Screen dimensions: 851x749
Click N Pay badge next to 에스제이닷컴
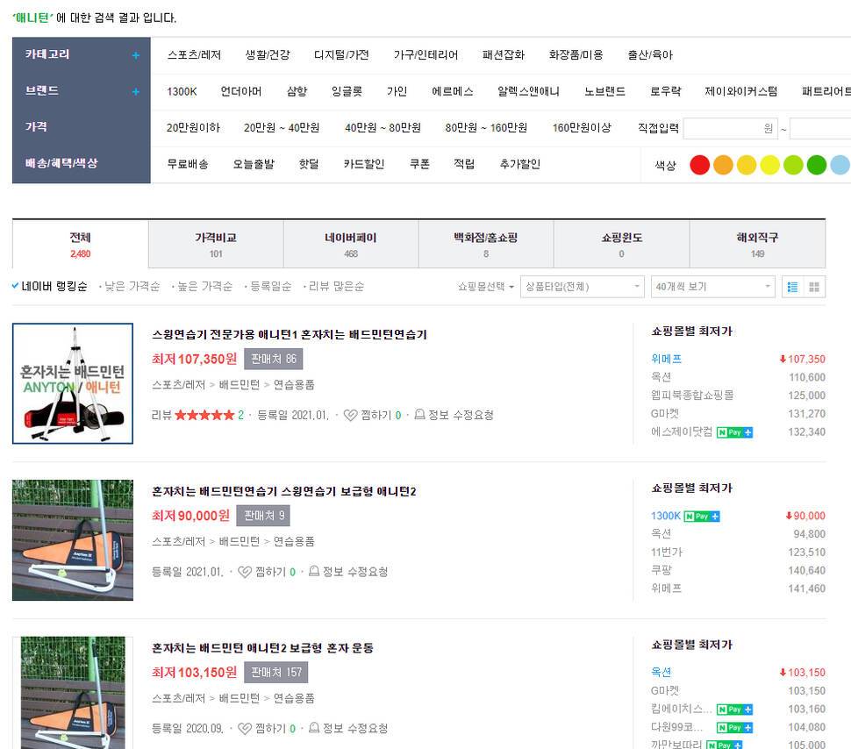734,432
